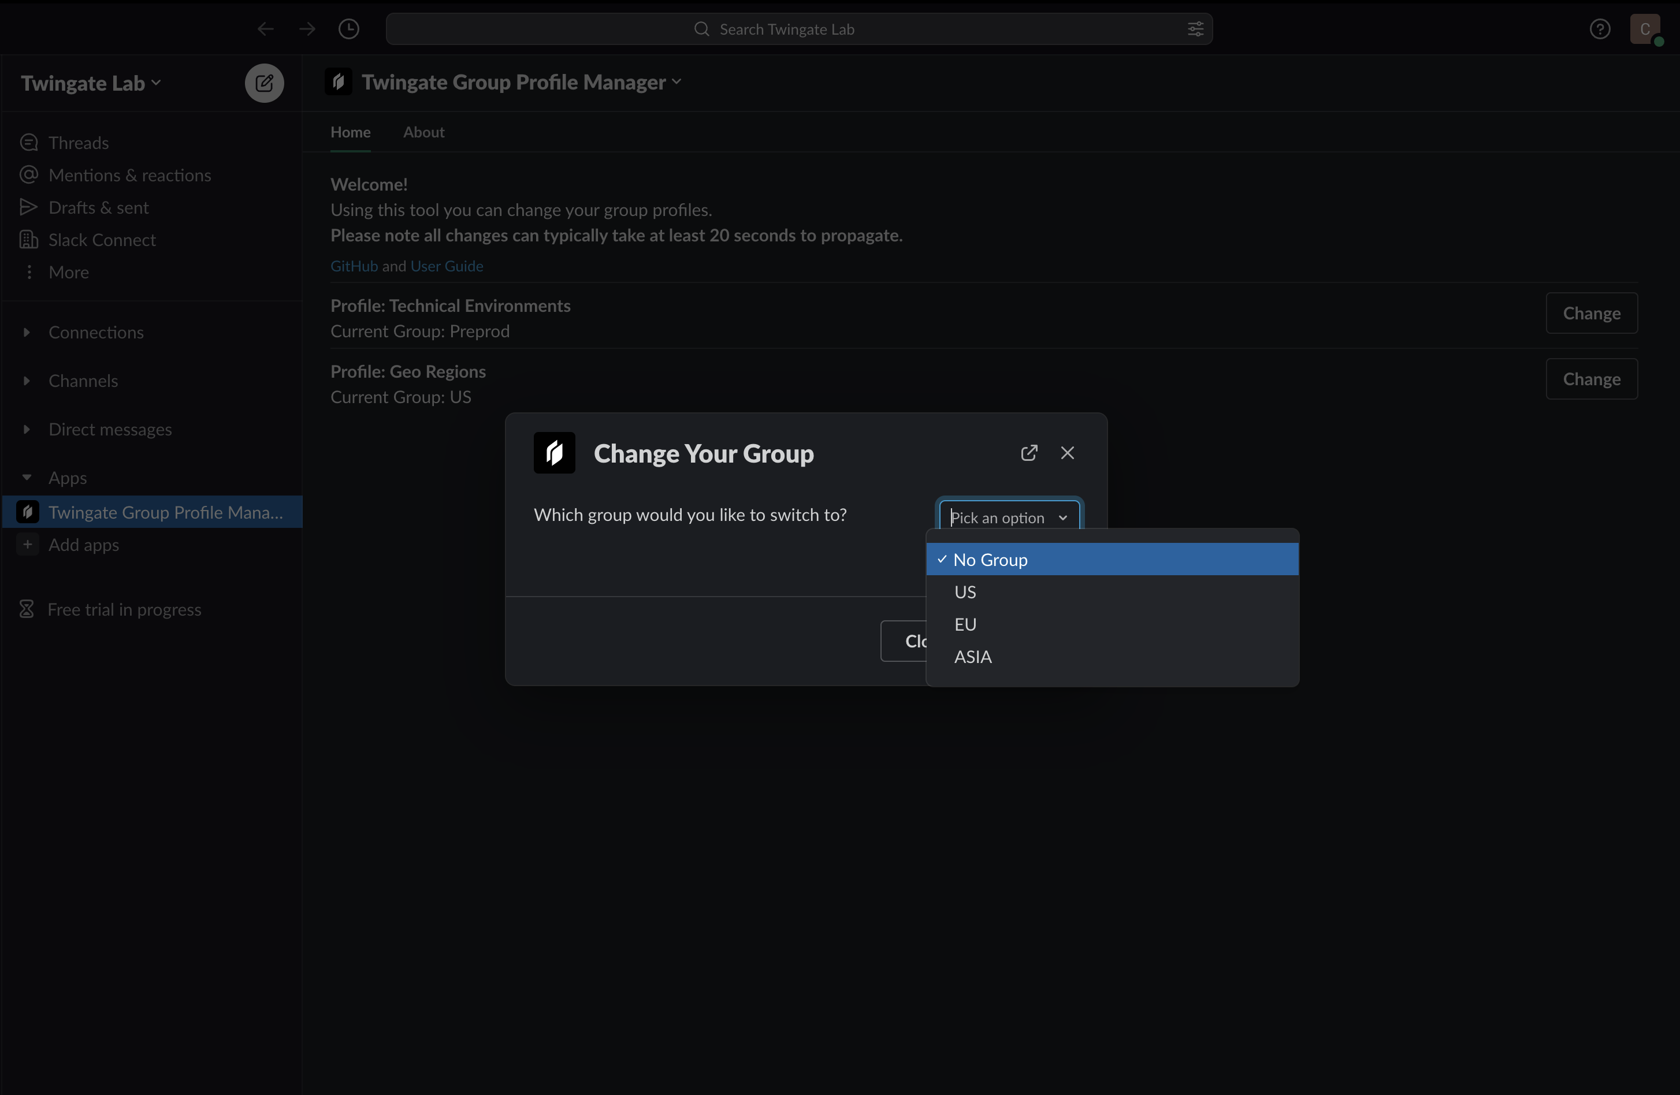Select the EU option in dropdown
This screenshot has width=1680, height=1095.
point(965,624)
